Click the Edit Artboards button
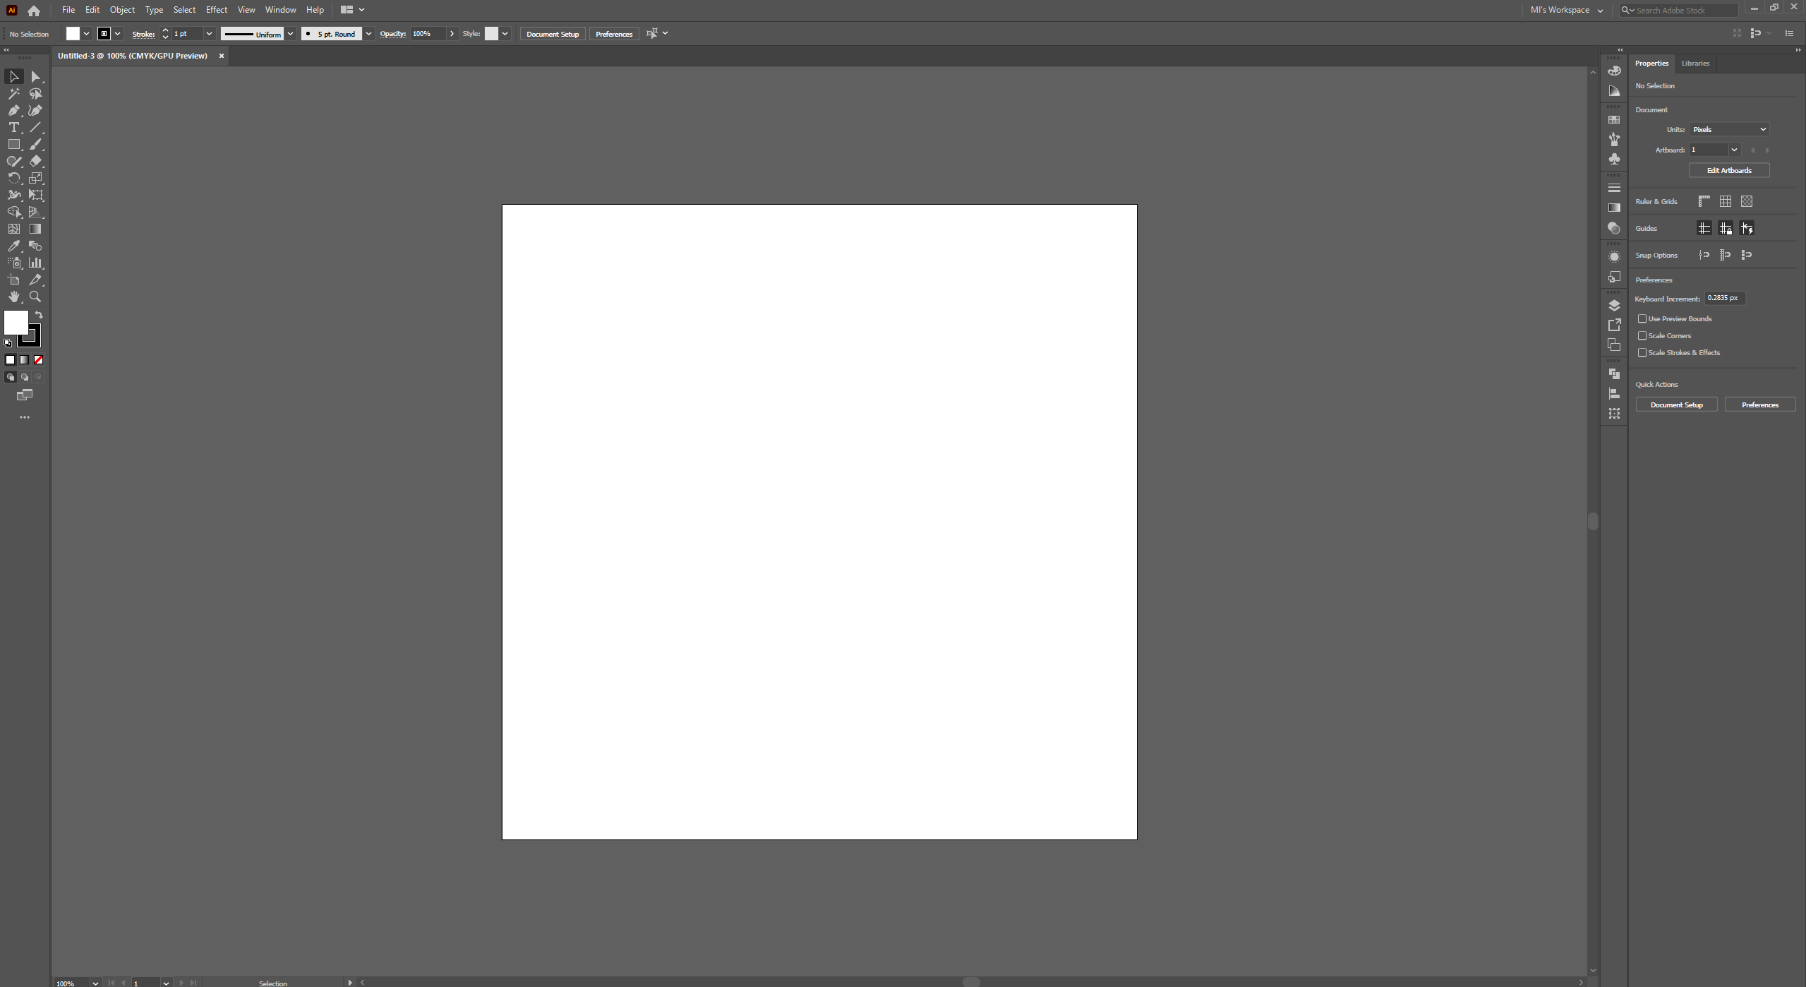The height and width of the screenshot is (987, 1806). click(1728, 171)
